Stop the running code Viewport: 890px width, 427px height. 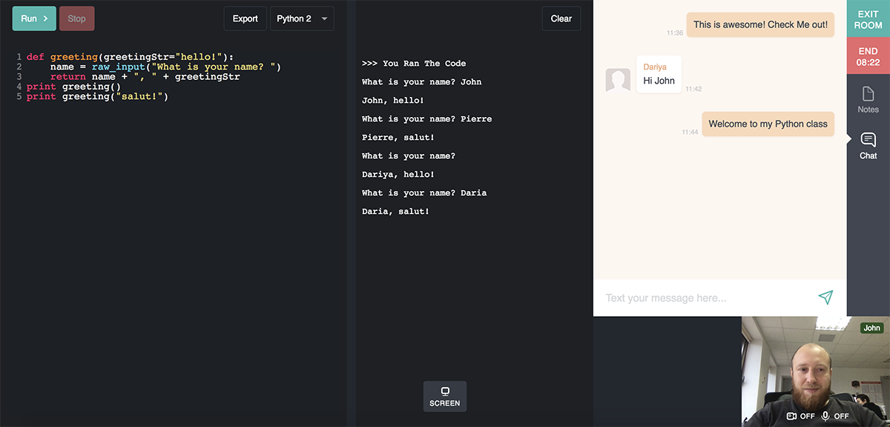click(77, 19)
